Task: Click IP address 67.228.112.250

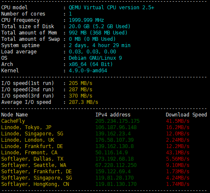Action: click(x=116, y=165)
